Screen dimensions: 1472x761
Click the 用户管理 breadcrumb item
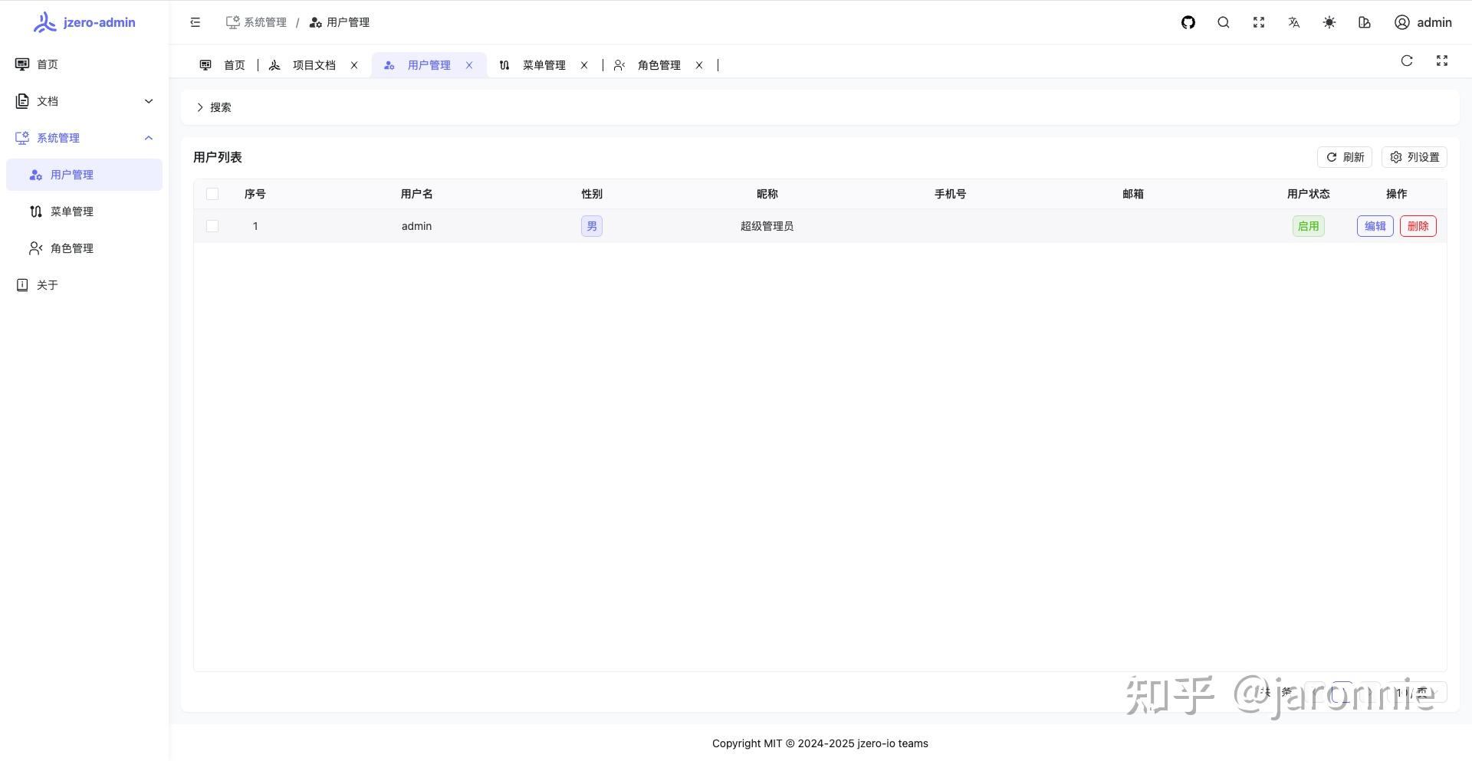(339, 22)
